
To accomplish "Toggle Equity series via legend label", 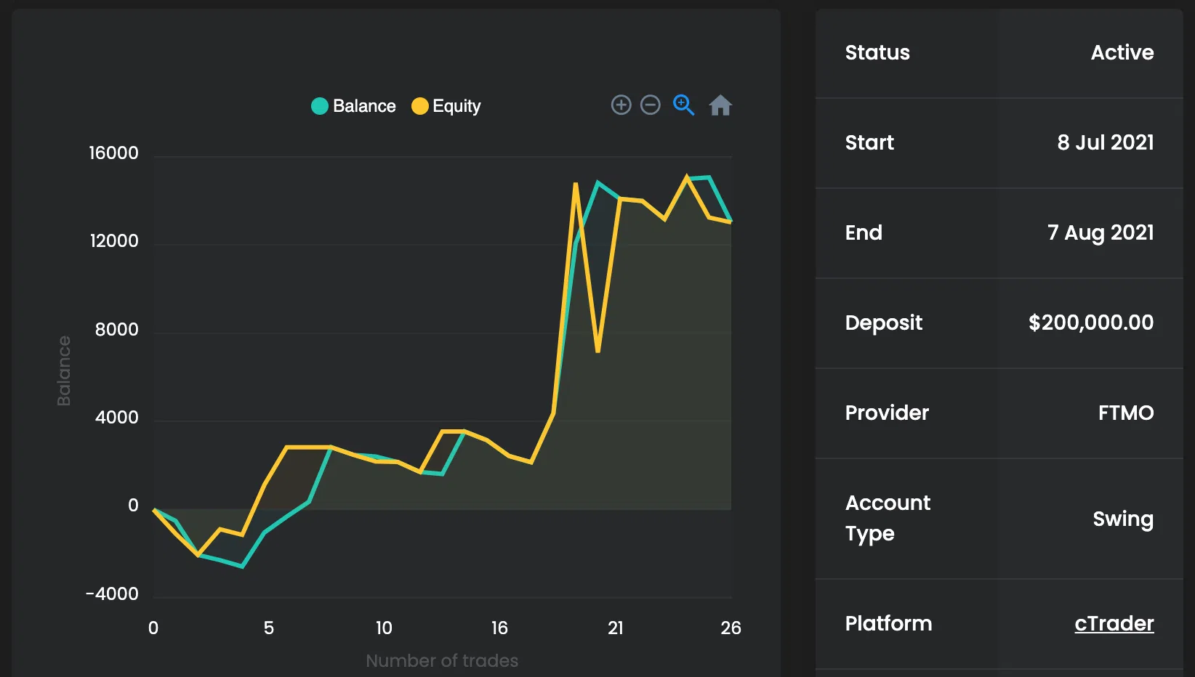I will (x=456, y=106).
